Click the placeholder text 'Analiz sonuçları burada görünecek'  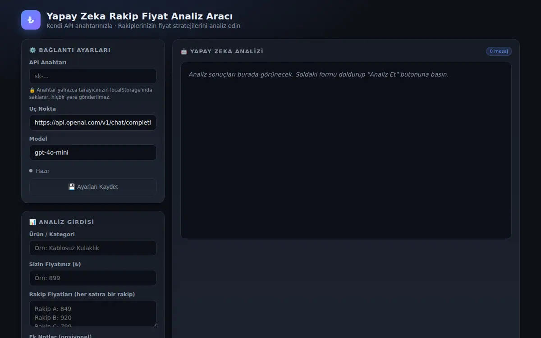(x=241, y=74)
